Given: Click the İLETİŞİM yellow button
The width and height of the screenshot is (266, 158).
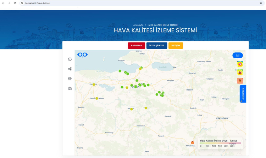Looking at the screenshot, I should 176,46.
